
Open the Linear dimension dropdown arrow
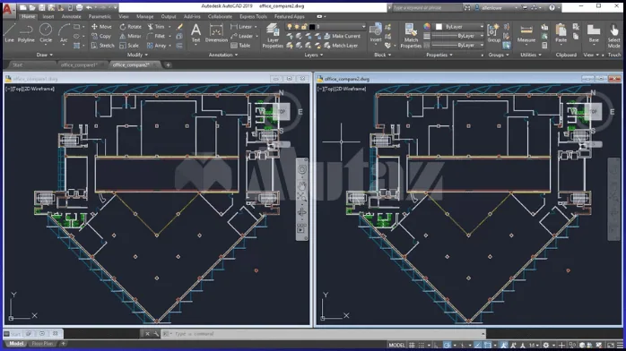[256, 27]
